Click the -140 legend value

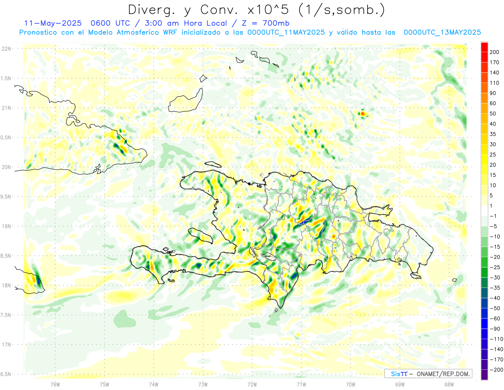pos(496,349)
